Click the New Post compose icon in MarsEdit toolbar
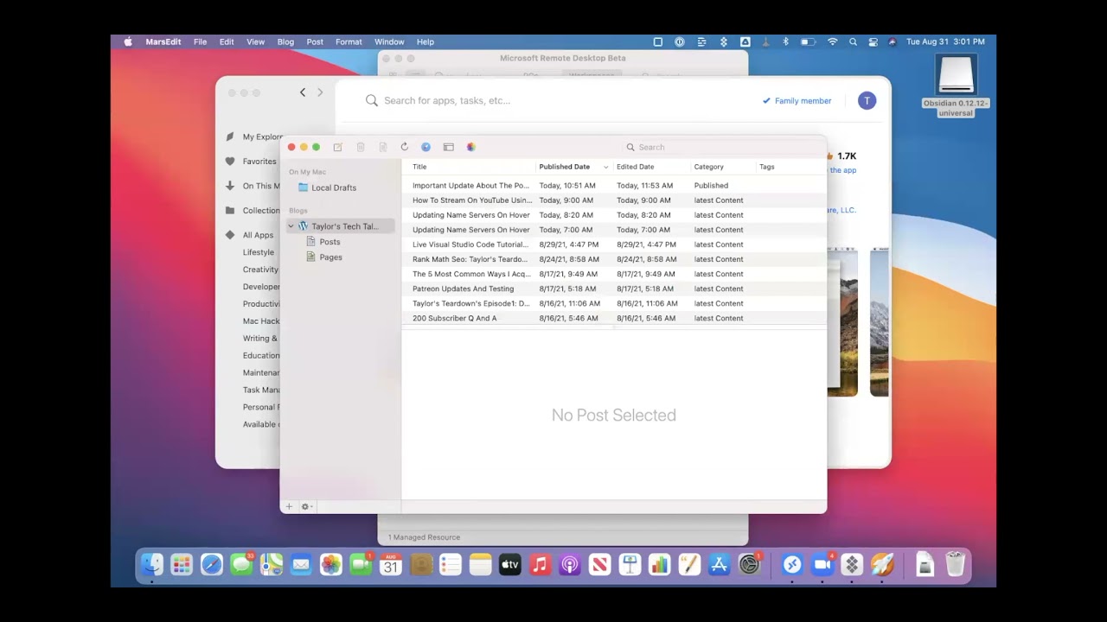1107x622 pixels. point(338,147)
